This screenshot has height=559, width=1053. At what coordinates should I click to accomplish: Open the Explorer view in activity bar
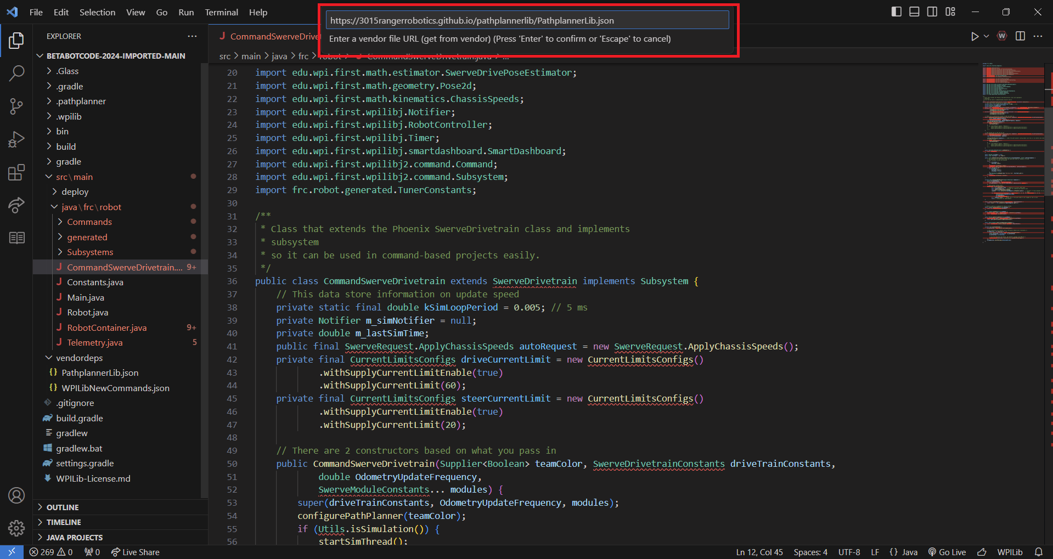pyautogui.click(x=16, y=41)
